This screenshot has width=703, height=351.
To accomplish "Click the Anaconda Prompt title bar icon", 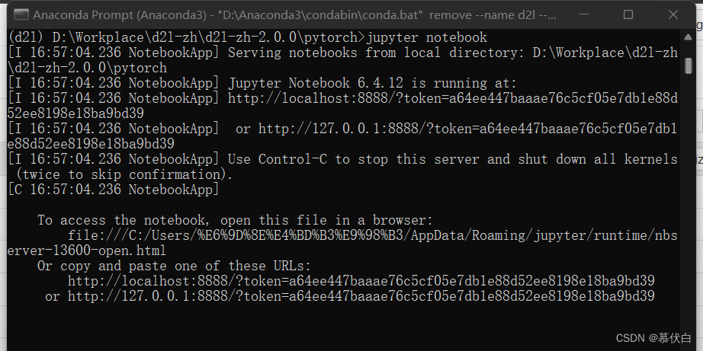I will click(x=21, y=14).
